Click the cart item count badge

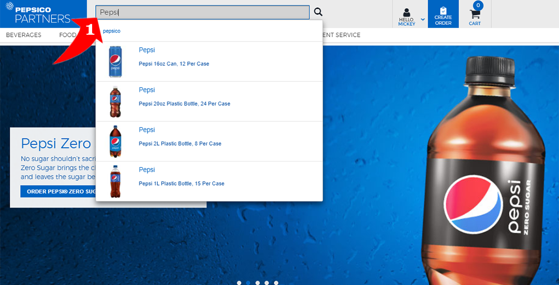click(x=478, y=5)
